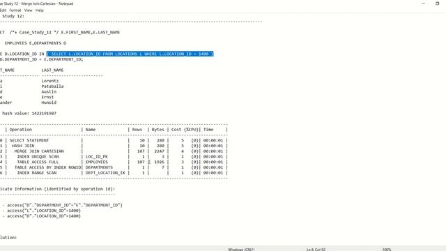
Task: Click the 'MERGE JOIN CARTESIAN' operation
Action: [39, 151]
